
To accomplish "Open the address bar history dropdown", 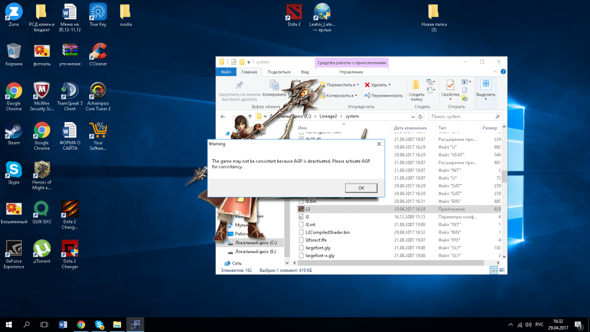I will click(x=413, y=116).
